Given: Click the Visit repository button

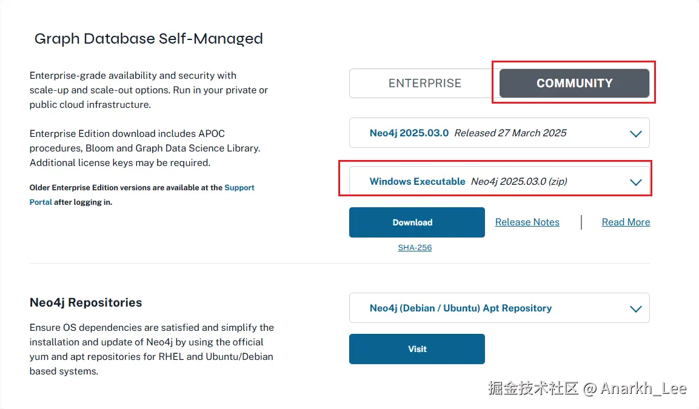Looking at the screenshot, I should point(417,349).
